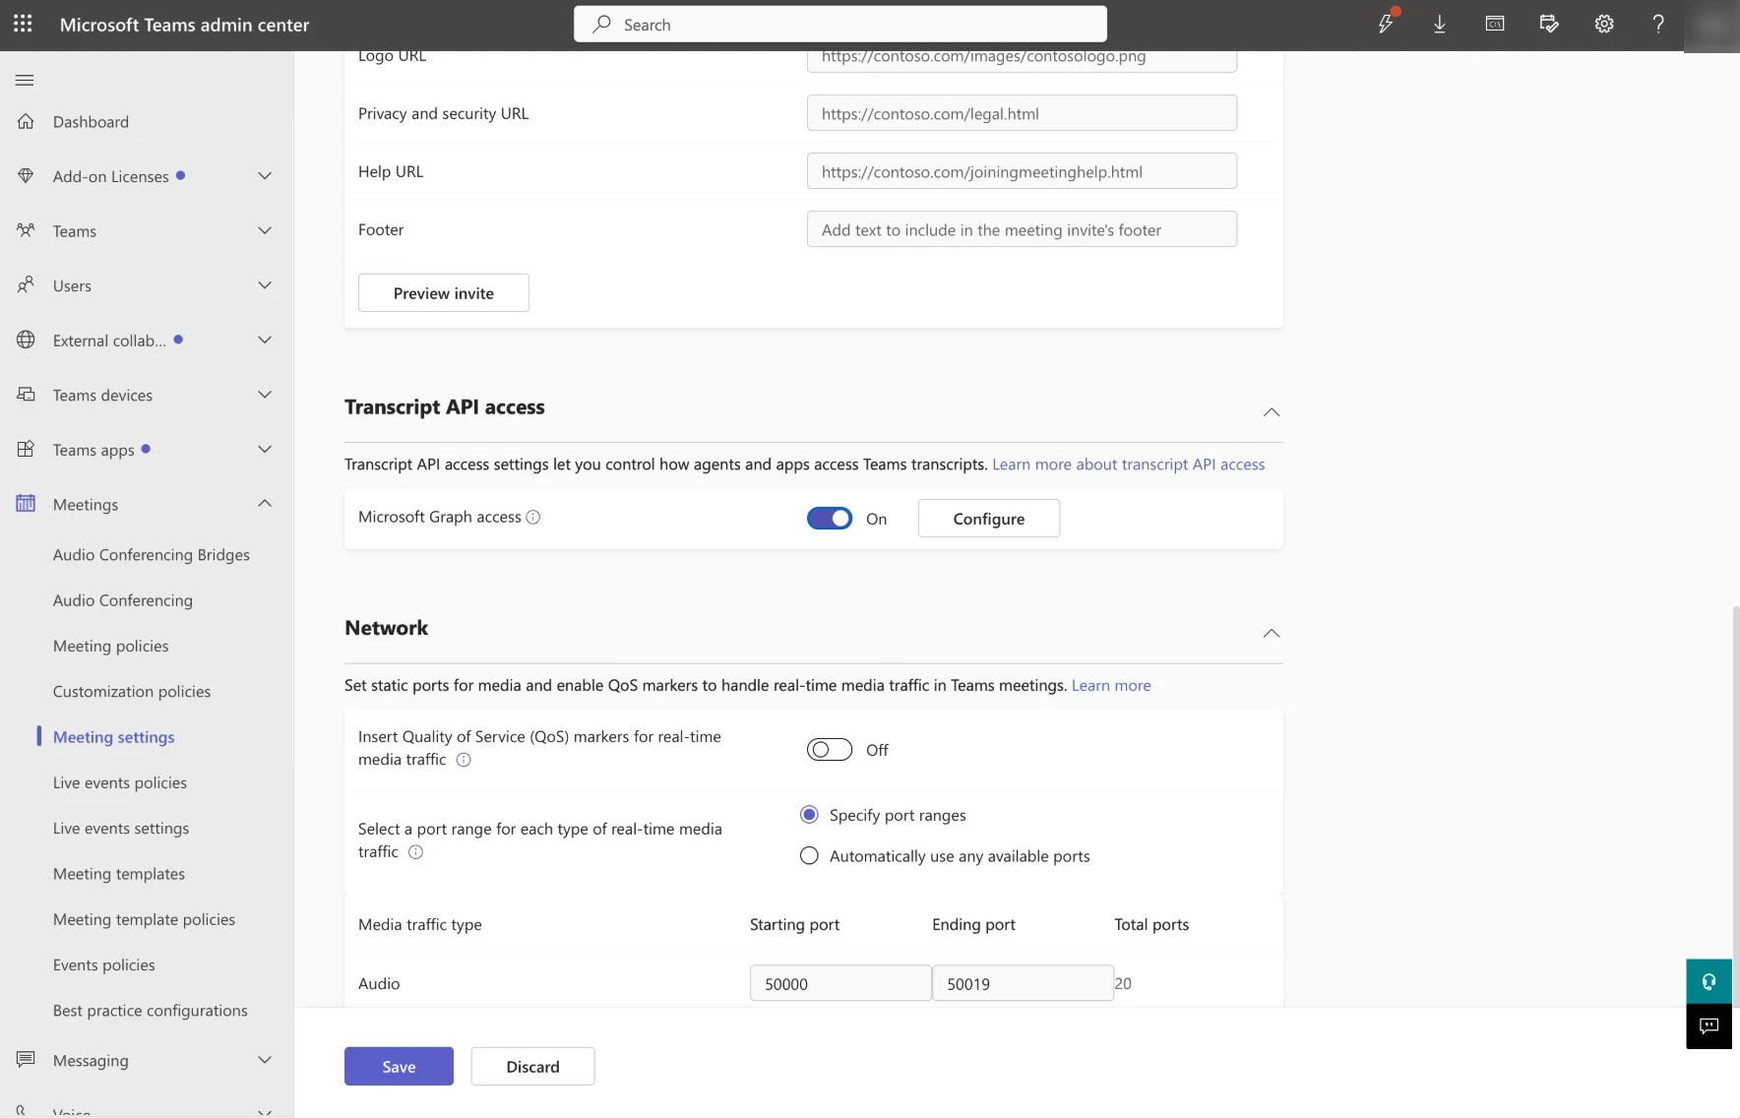Screen dimensions: 1740x1118
Task: Open the downloads arrow icon in header
Action: tap(1439, 24)
